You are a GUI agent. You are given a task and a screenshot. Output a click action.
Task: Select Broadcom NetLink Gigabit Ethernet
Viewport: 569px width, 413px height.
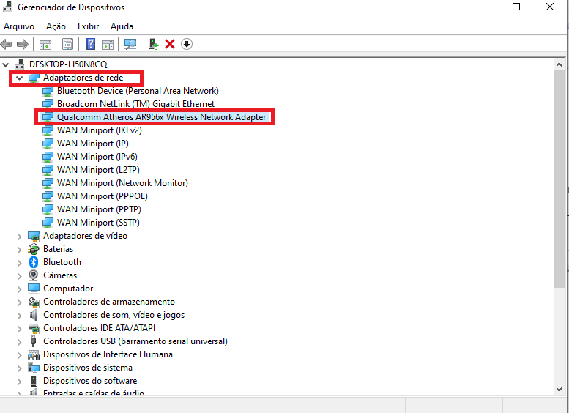click(x=135, y=104)
